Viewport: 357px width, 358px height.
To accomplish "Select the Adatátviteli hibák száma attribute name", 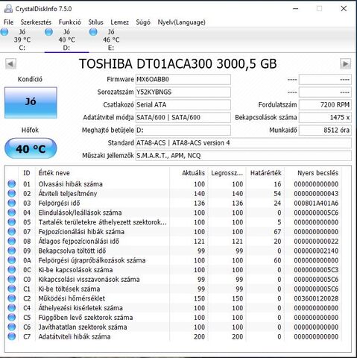I will pyautogui.click(x=75, y=336).
